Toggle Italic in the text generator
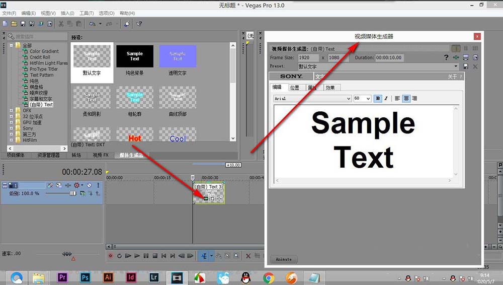The width and height of the screenshot is (503, 285). coord(386,98)
